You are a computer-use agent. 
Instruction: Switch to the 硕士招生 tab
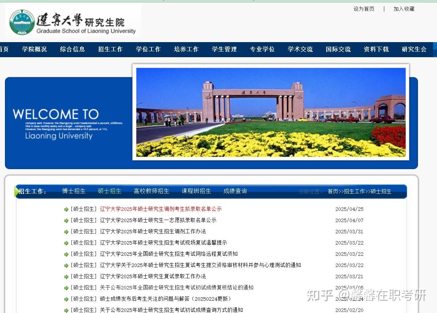110,191
